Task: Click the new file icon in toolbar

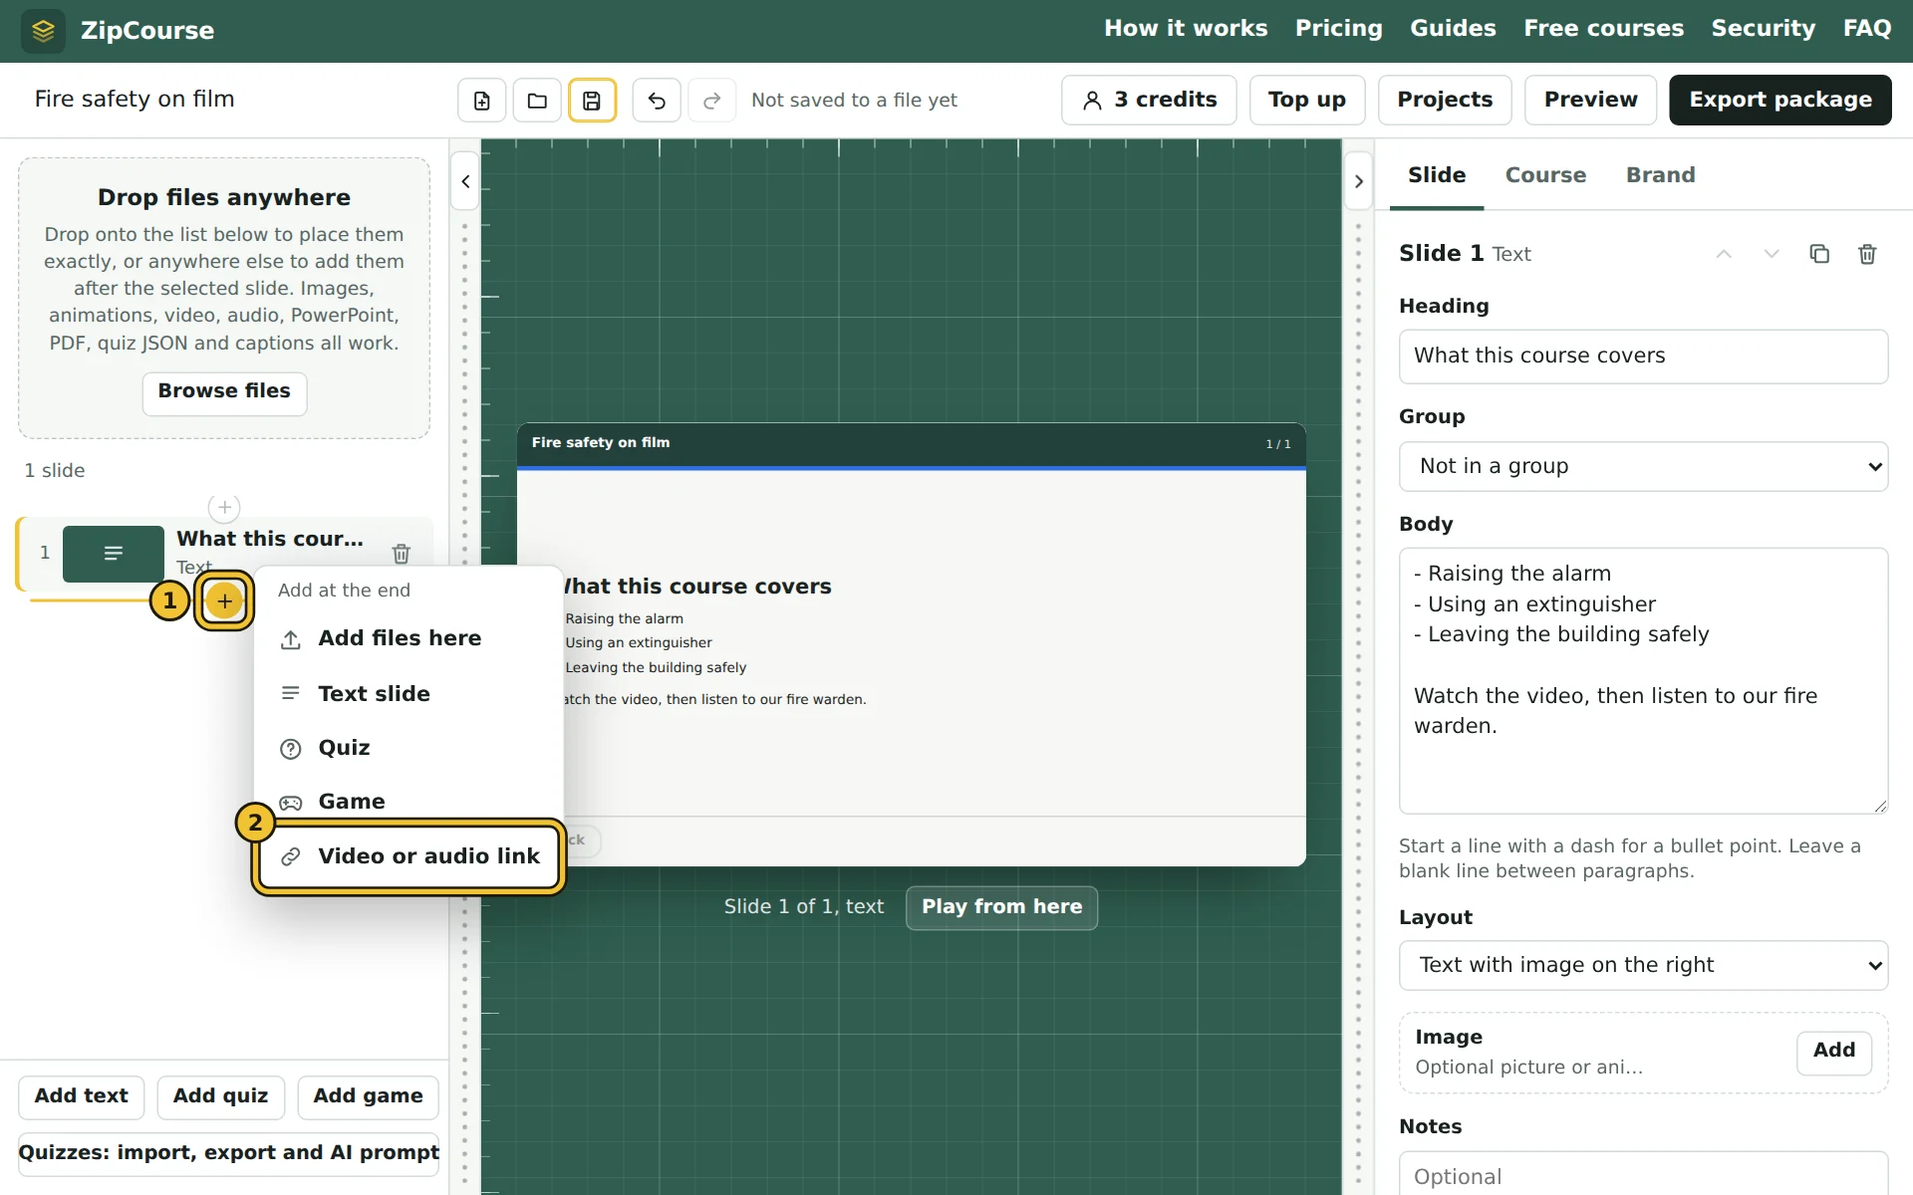Action: [482, 101]
